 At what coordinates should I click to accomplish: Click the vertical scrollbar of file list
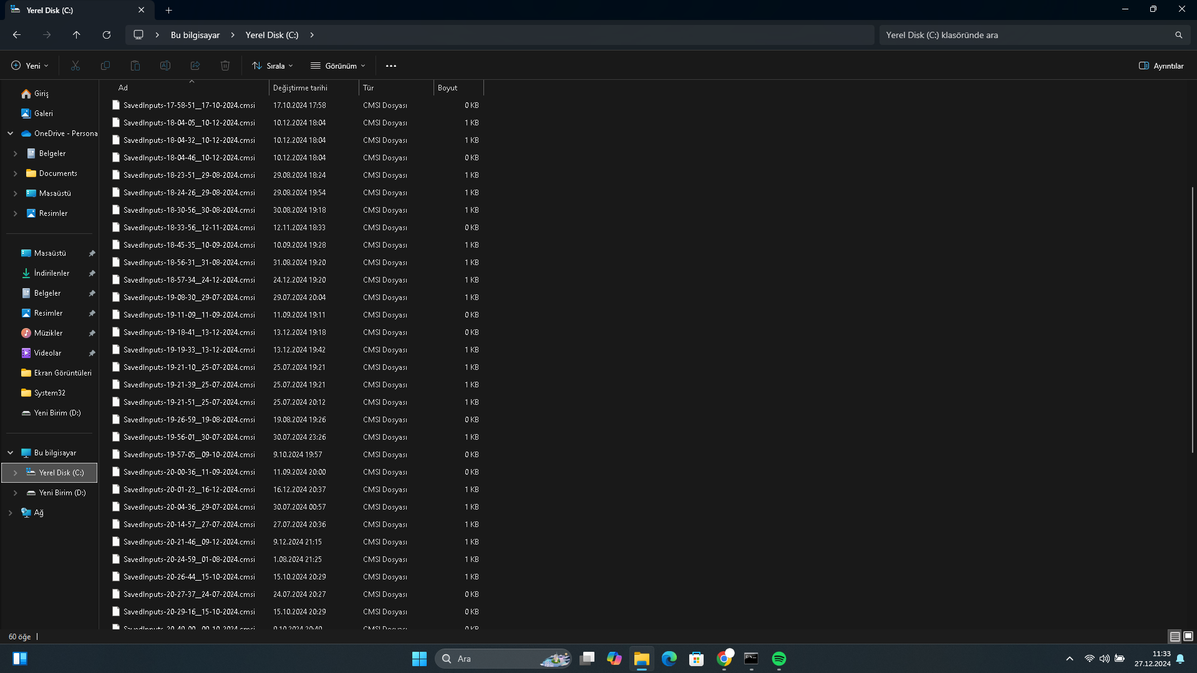tap(1192, 319)
